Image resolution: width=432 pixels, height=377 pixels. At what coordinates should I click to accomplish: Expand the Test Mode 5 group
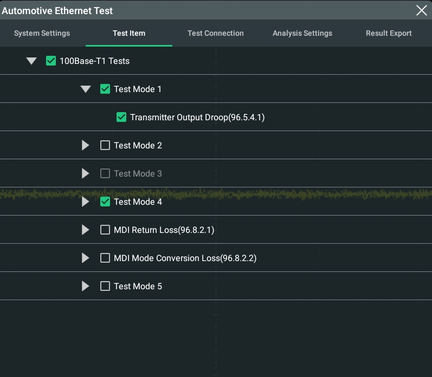86,286
